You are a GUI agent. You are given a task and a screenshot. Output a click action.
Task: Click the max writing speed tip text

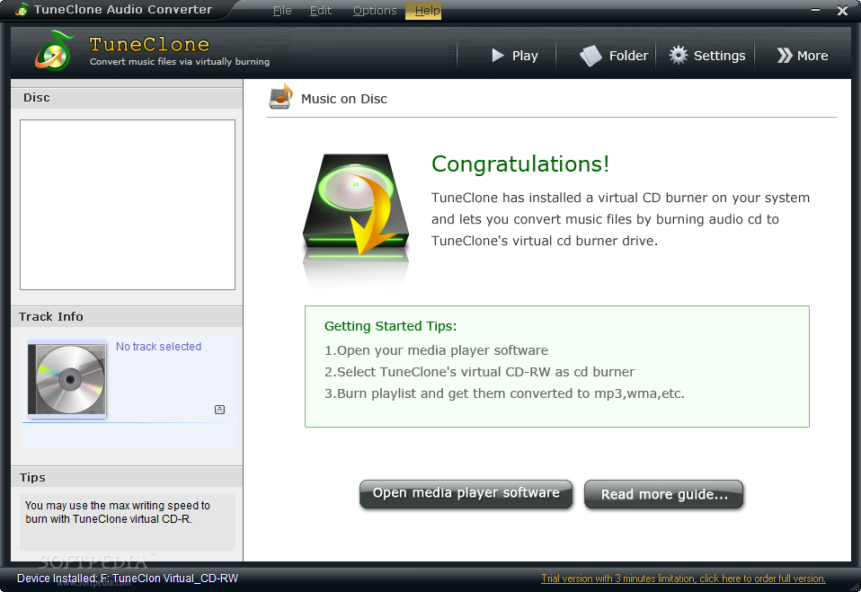[118, 512]
